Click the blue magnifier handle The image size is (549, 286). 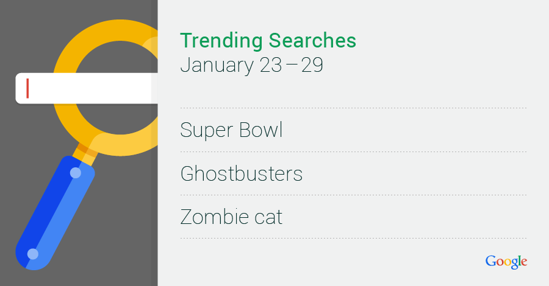tap(56, 210)
